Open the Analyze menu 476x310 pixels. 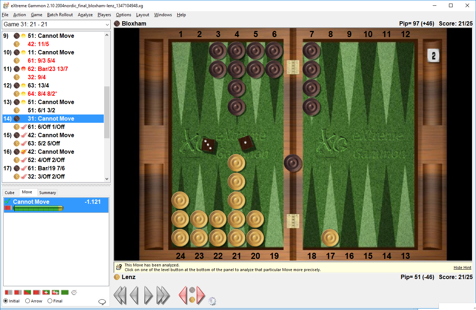pyautogui.click(x=85, y=15)
